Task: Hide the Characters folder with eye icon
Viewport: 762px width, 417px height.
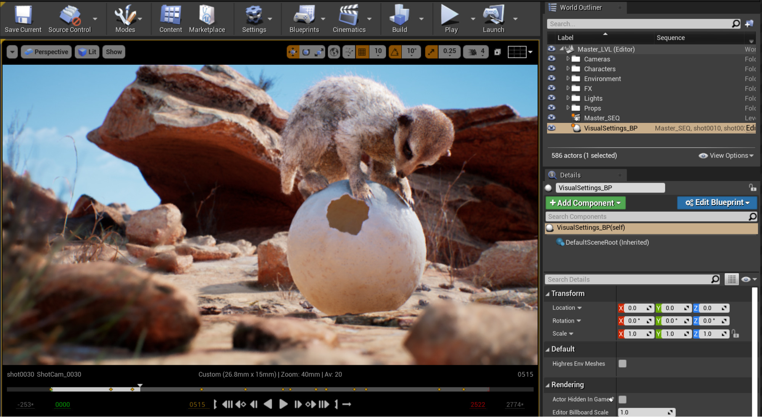Action: click(552, 69)
